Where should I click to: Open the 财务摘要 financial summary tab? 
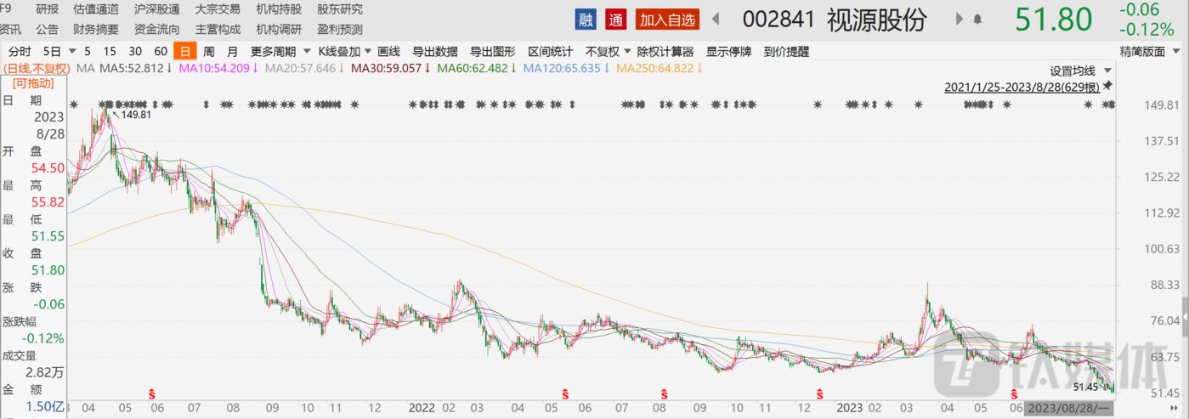coord(96,30)
